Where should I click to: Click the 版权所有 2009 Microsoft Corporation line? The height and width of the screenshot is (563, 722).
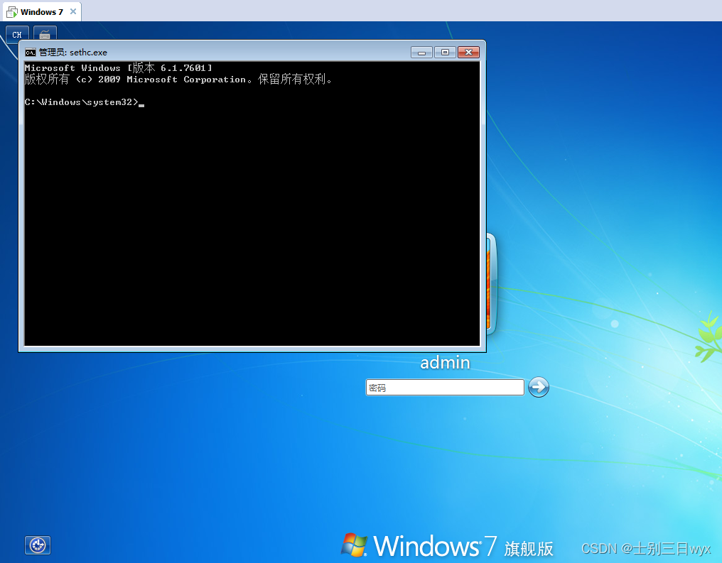(x=178, y=79)
